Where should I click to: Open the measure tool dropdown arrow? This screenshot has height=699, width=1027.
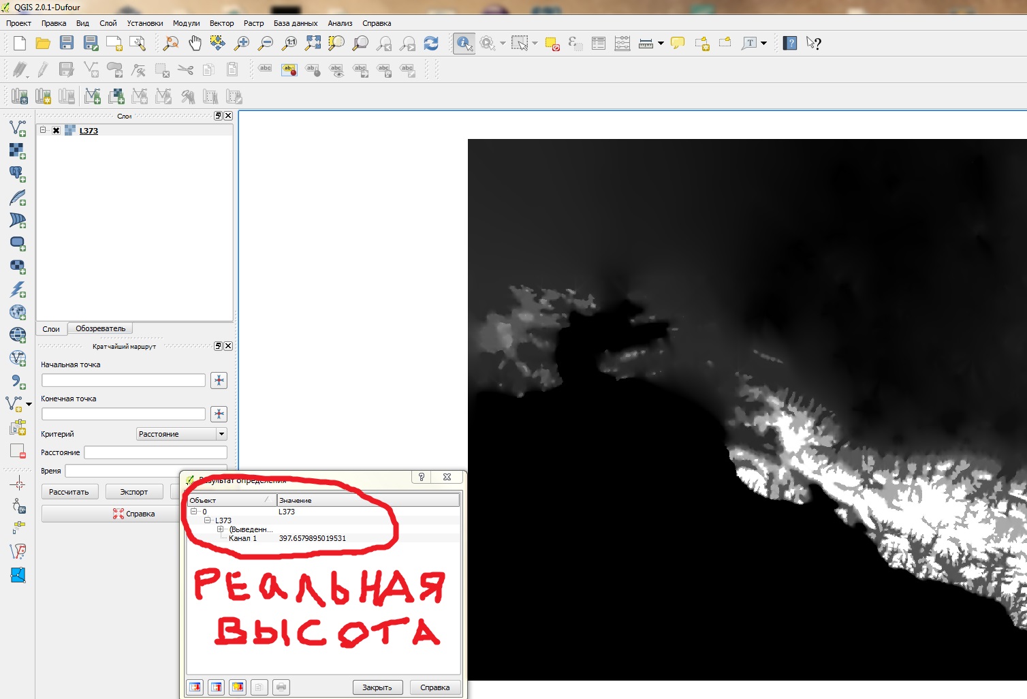(661, 44)
